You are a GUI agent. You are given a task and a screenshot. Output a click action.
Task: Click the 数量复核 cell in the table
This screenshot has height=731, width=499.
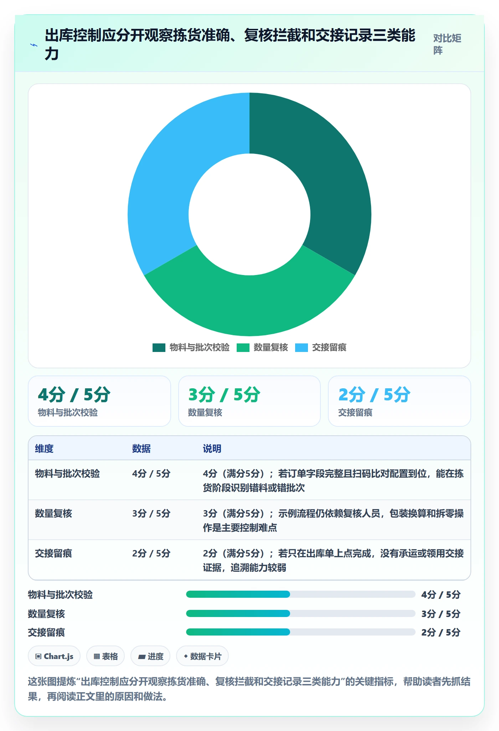click(53, 514)
